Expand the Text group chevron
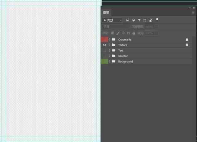This screenshot has height=142, width=197. 110,50
